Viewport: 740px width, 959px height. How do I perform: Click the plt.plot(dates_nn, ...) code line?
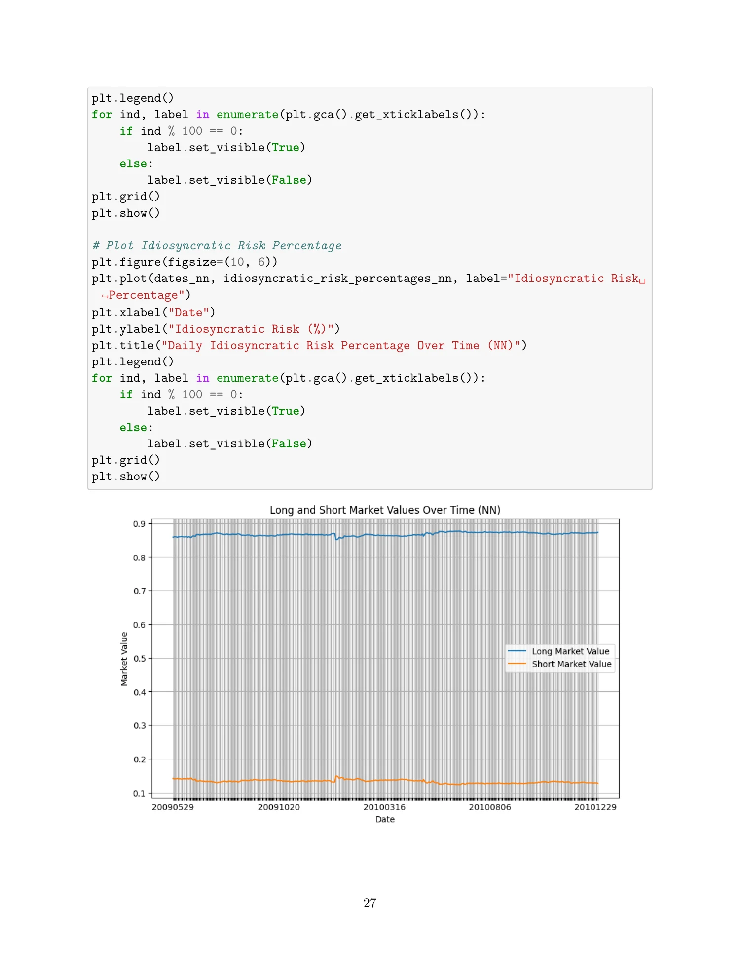(x=369, y=287)
